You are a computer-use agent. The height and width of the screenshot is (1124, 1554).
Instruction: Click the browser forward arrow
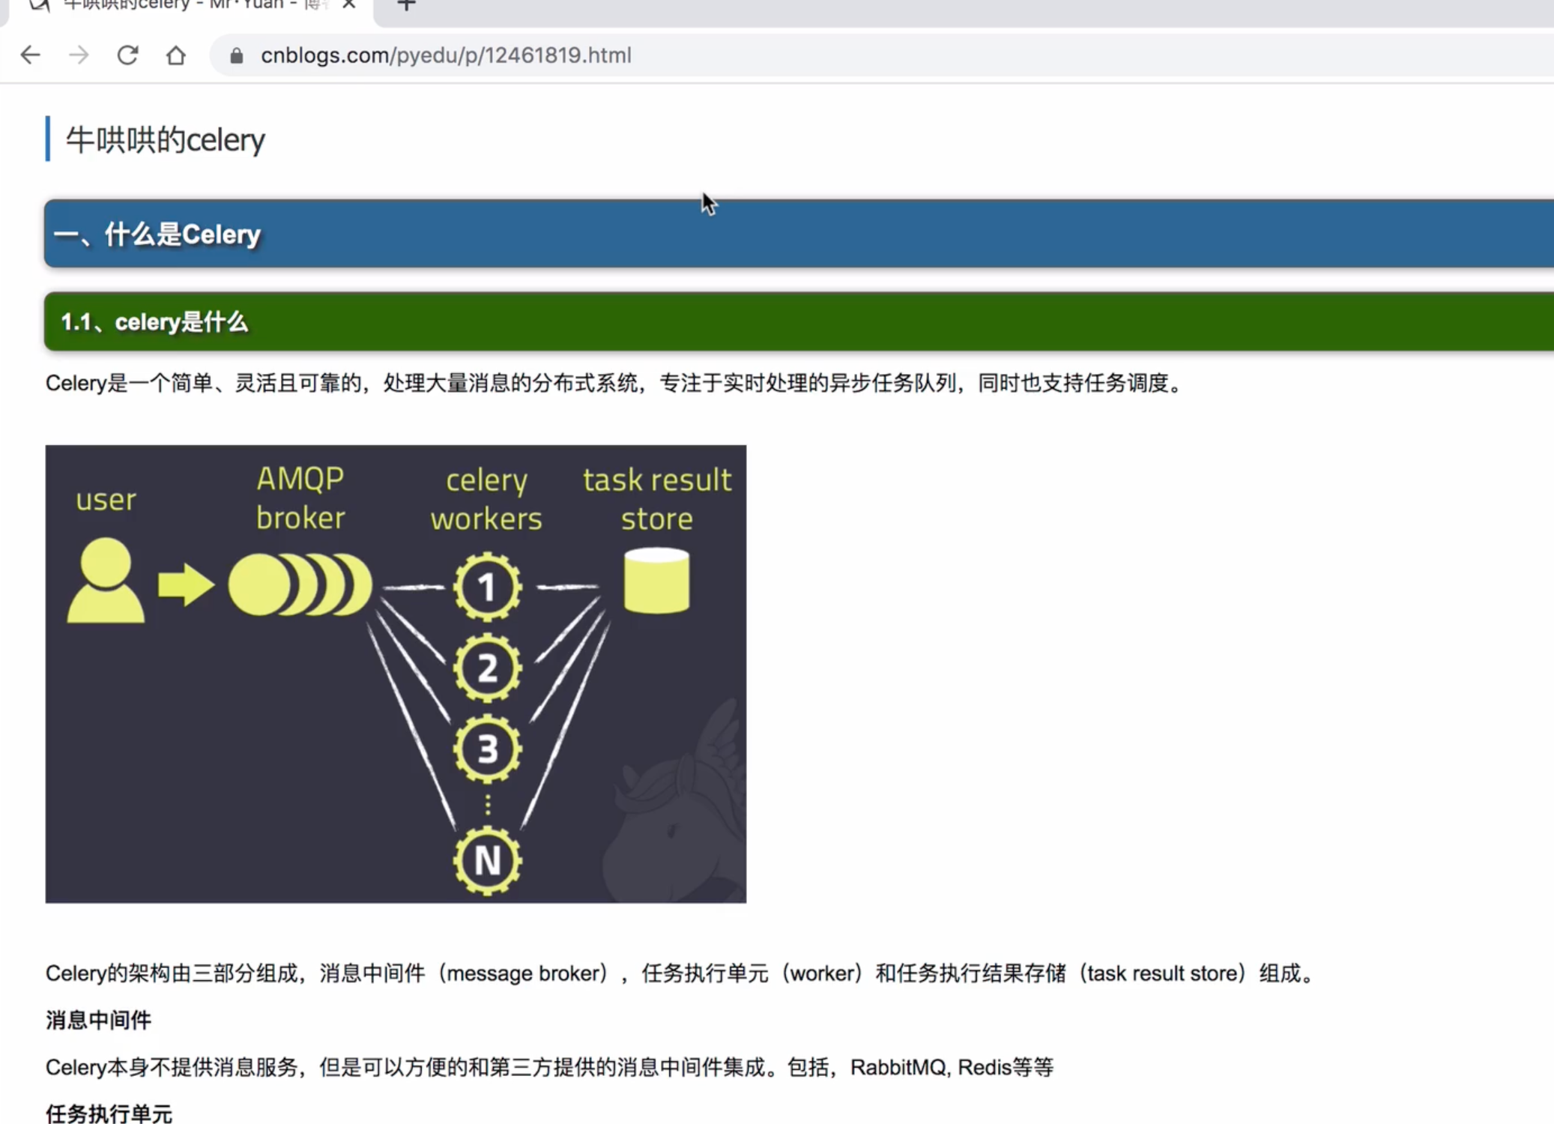(79, 55)
